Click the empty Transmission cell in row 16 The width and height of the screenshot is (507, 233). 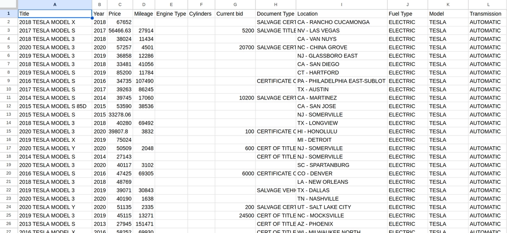pos(488,140)
